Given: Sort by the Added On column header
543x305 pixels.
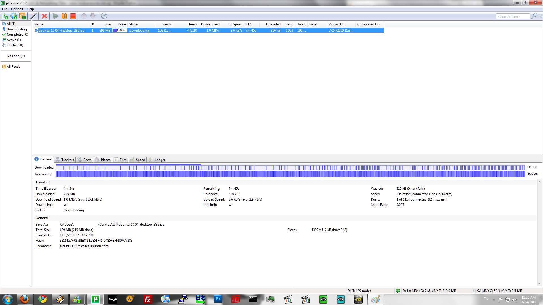Looking at the screenshot, I should click(x=341, y=24).
